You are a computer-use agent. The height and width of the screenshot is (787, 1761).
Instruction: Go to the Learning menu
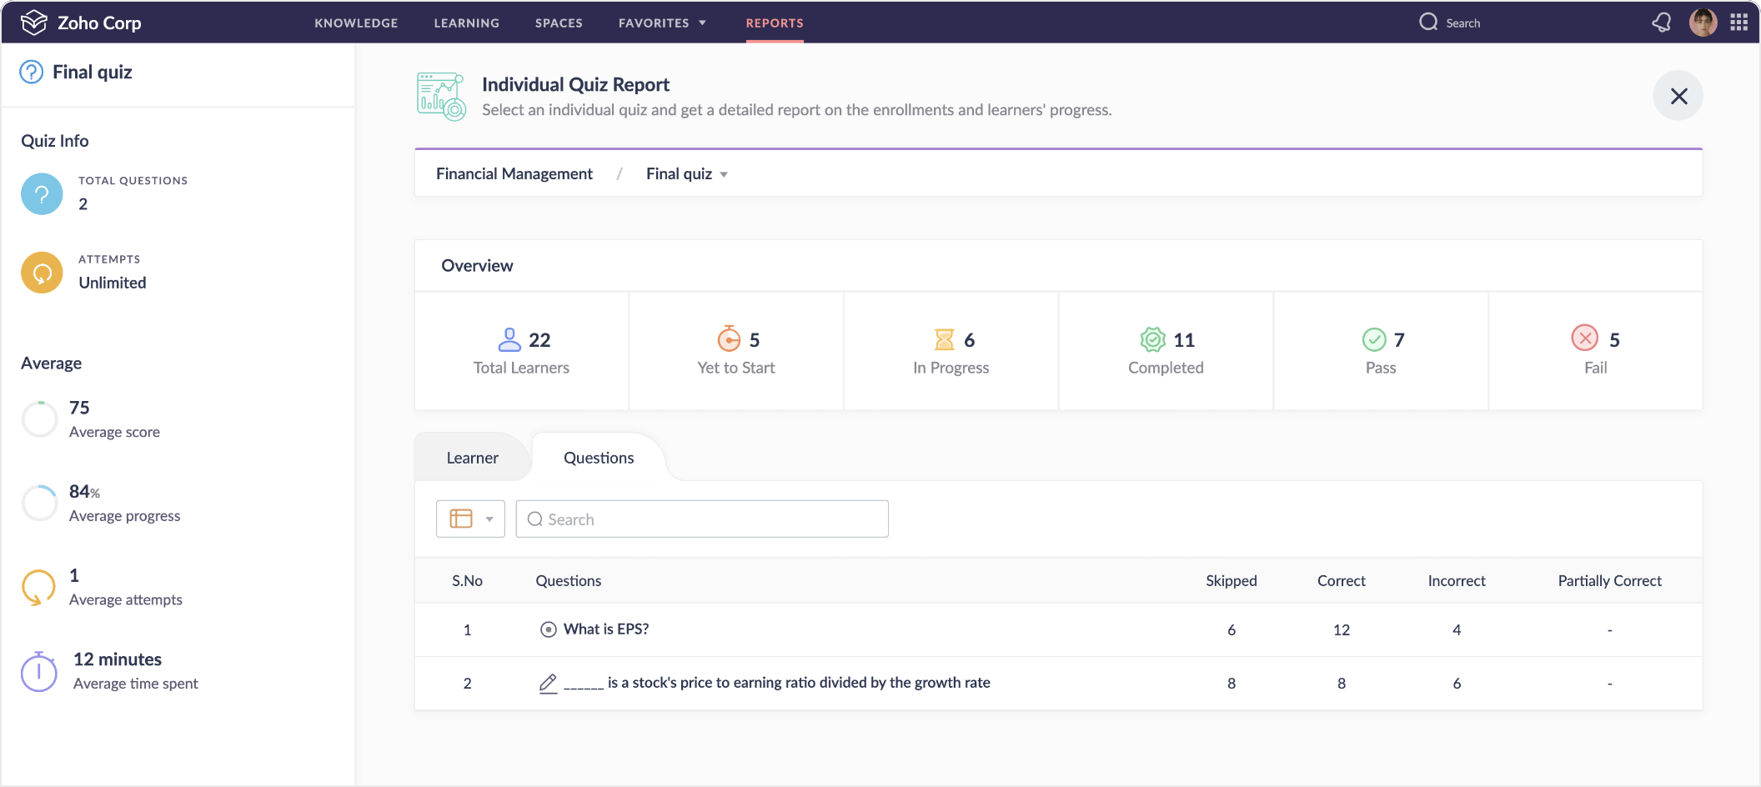(x=466, y=23)
